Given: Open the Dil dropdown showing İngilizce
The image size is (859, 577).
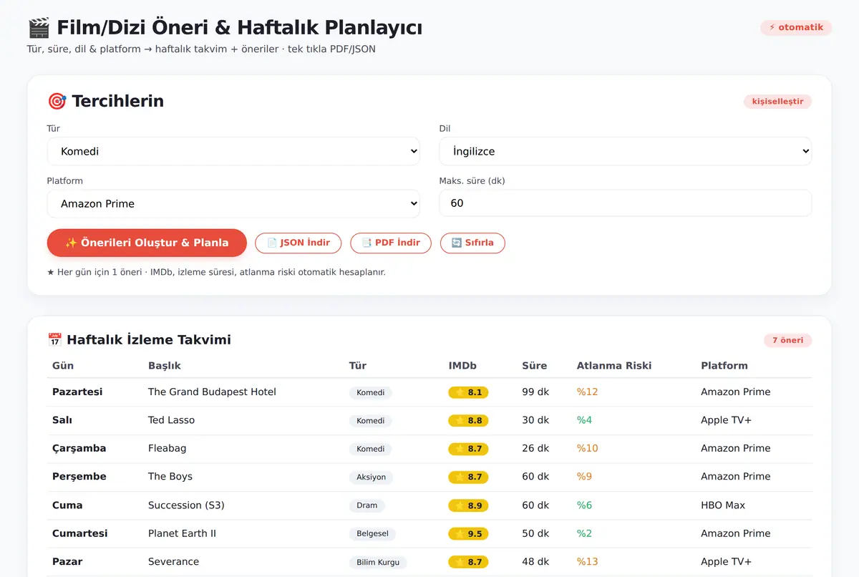Looking at the screenshot, I should point(626,151).
